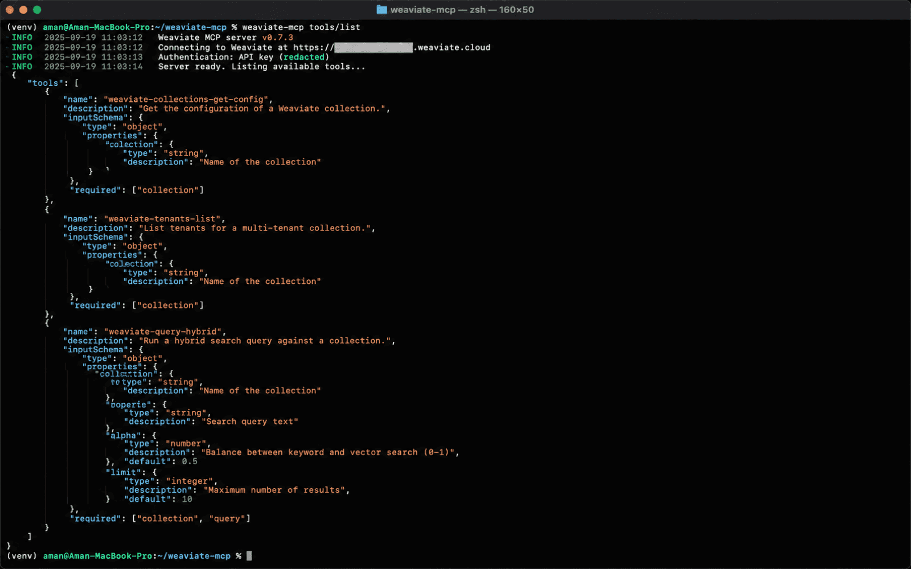Click the garbled "boperie" property key
The height and width of the screenshot is (569, 911).
(129, 405)
